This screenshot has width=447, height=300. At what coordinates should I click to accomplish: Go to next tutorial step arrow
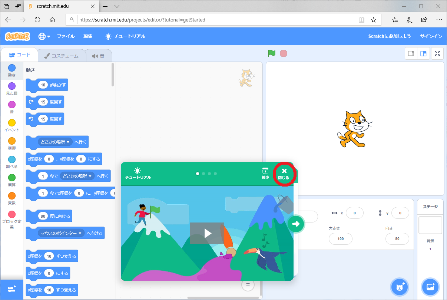pyautogui.click(x=296, y=224)
